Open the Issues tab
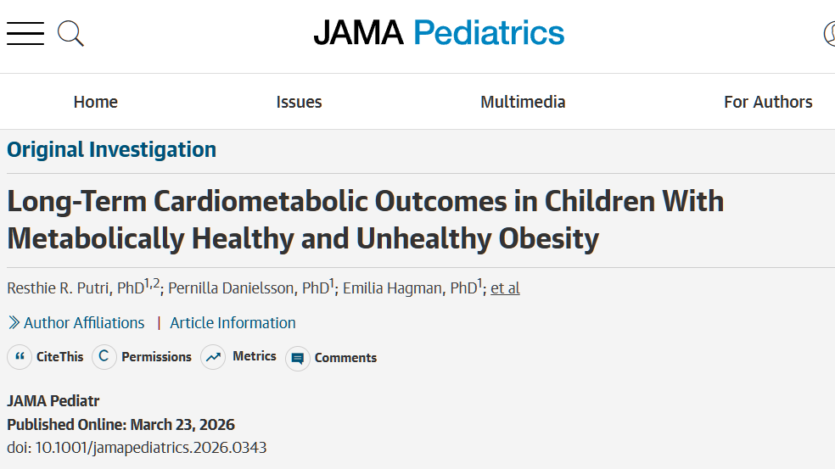Screen dimensions: 835x469 click(299, 102)
